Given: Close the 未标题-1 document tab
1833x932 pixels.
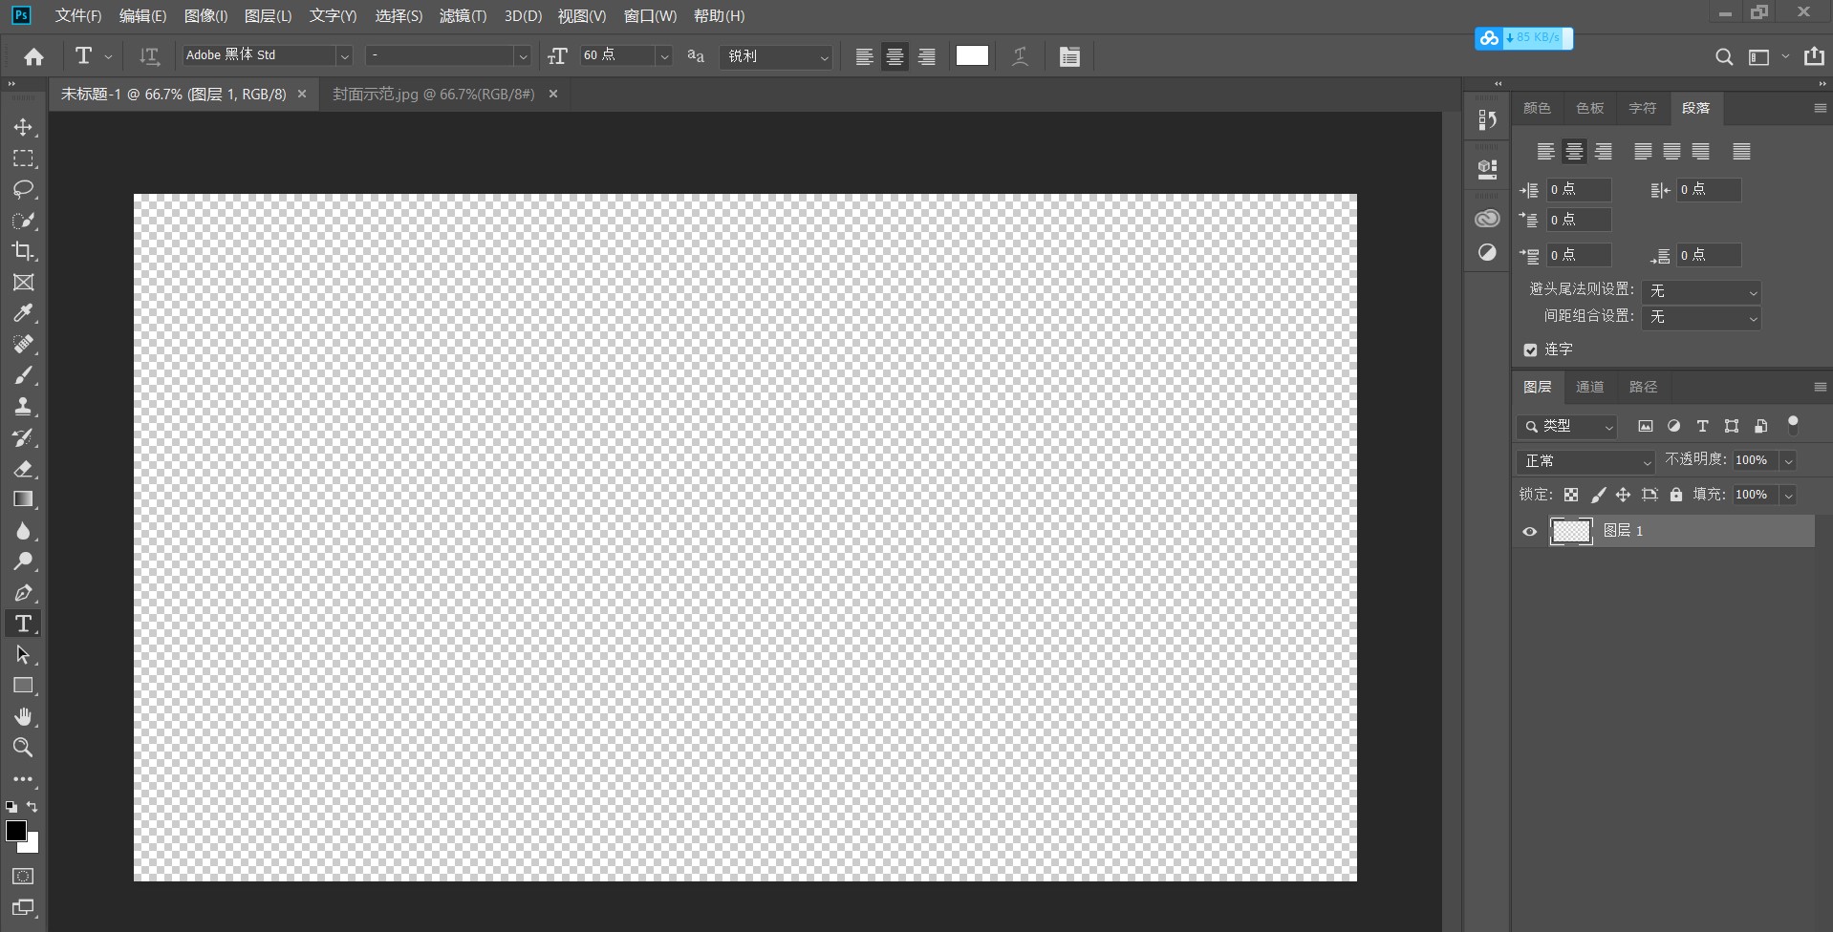Looking at the screenshot, I should 302,95.
